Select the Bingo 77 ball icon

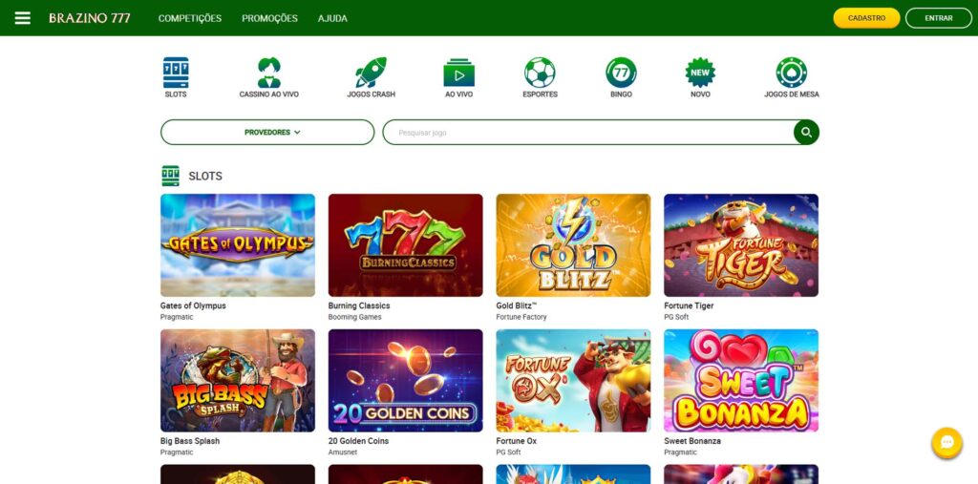pyautogui.click(x=621, y=73)
